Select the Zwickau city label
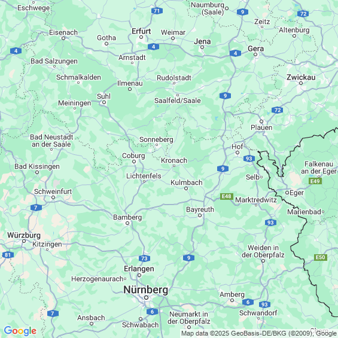 click(x=301, y=77)
